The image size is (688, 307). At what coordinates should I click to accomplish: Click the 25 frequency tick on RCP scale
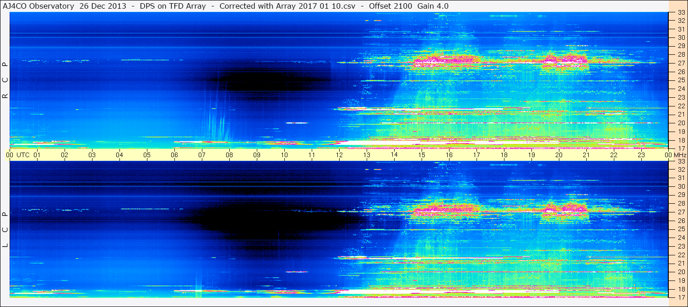click(x=681, y=80)
